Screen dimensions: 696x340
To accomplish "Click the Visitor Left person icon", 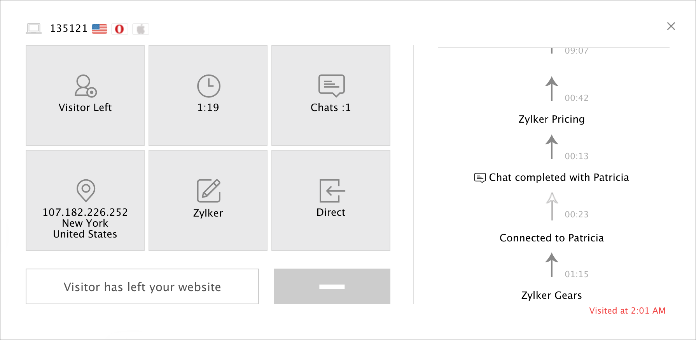I will [86, 86].
